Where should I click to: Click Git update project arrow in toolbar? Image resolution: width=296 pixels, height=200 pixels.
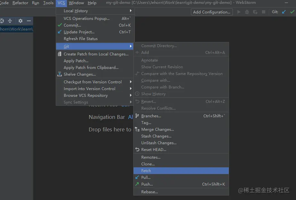(x=284, y=12)
